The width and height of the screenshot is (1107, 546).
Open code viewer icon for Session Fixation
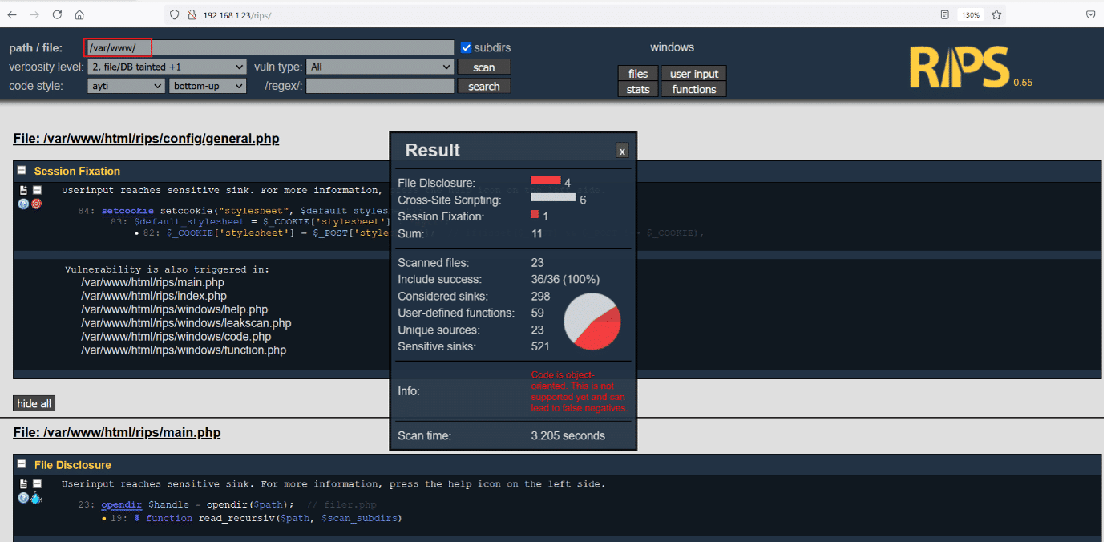[24, 191]
